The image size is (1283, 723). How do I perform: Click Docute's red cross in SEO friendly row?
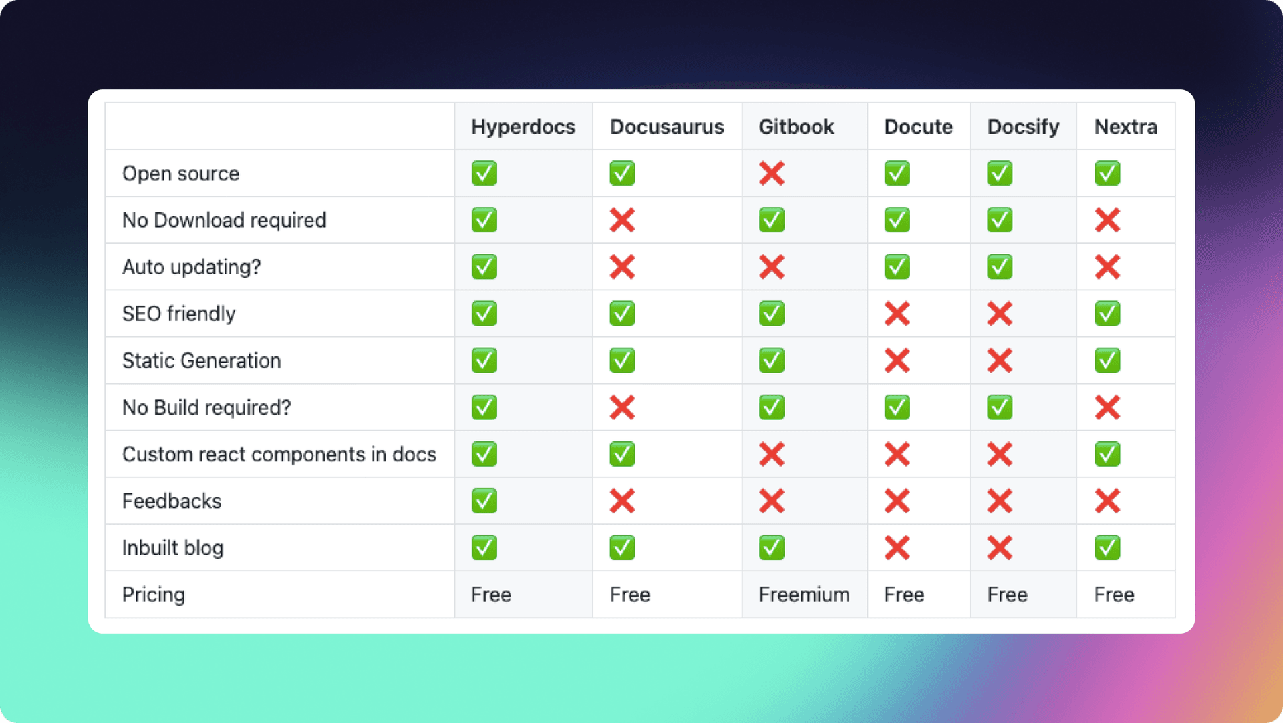pos(897,314)
